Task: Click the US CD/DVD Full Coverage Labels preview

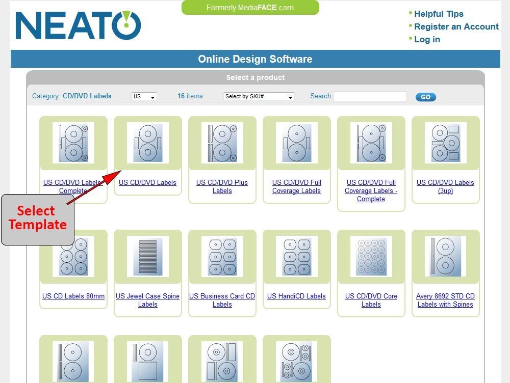Action: [296, 143]
